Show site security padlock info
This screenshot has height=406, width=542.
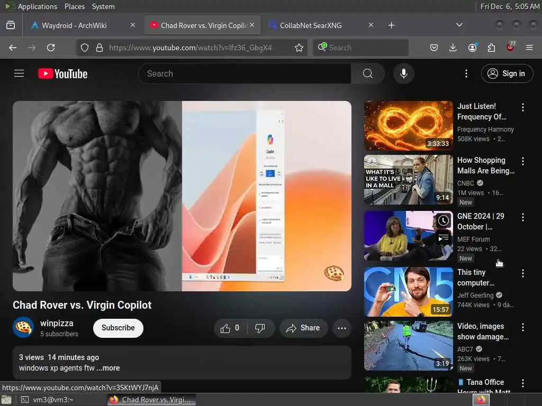point(100,48)
